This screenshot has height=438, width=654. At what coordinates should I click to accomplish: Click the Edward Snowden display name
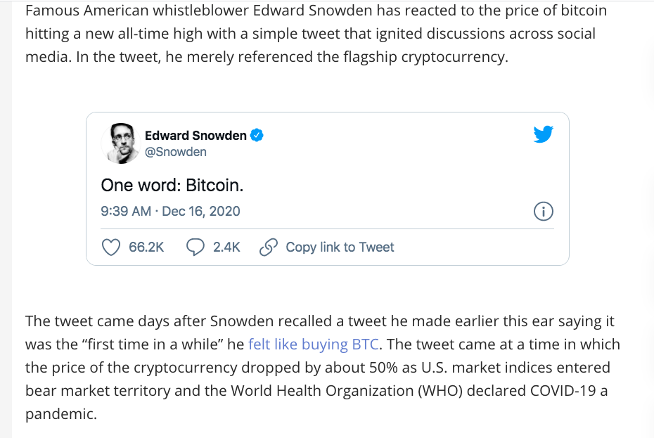195,135
